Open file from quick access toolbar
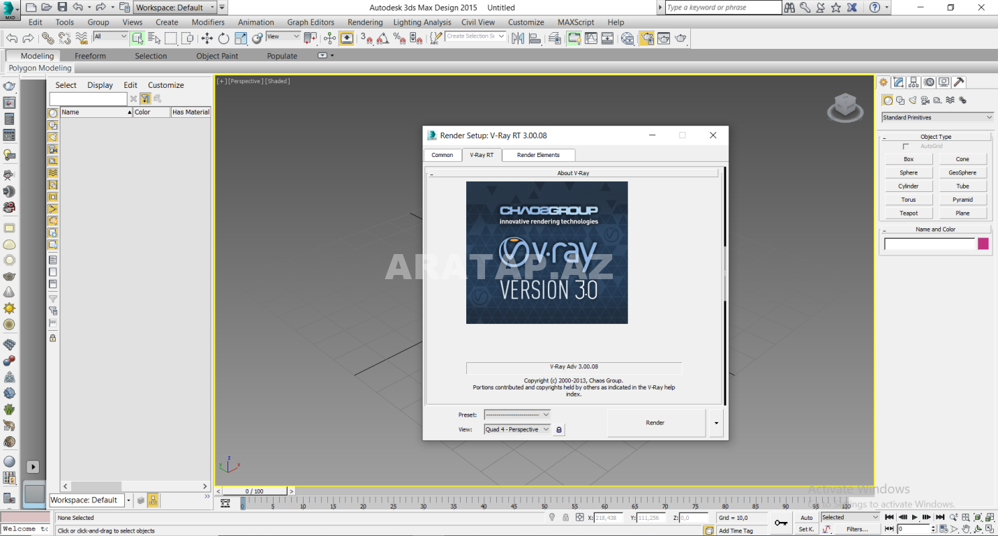 coord(46,7)
